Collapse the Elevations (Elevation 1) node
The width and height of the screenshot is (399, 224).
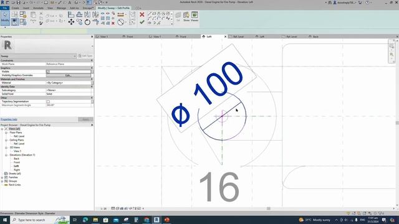(6, 155)
